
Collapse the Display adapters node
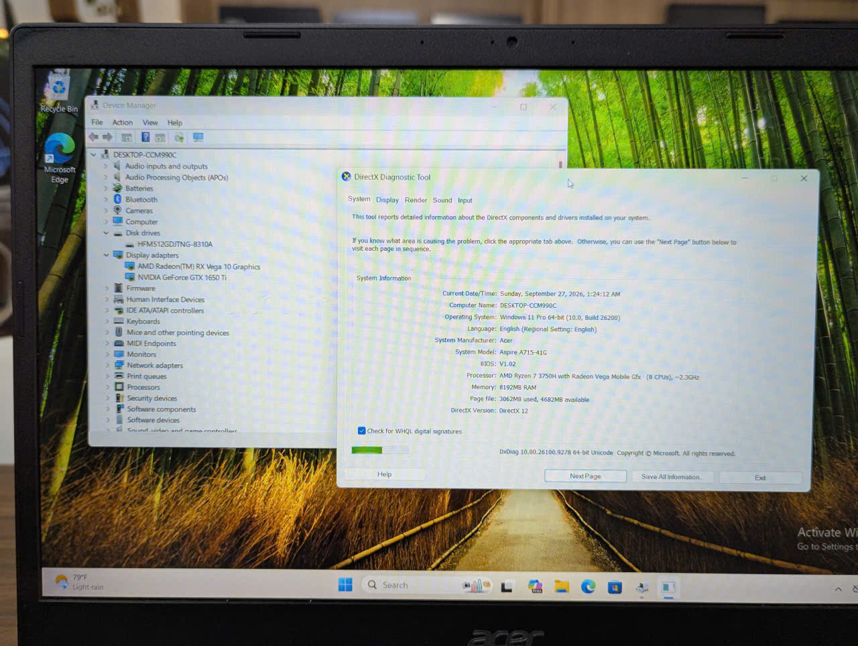tap(106, 255)
